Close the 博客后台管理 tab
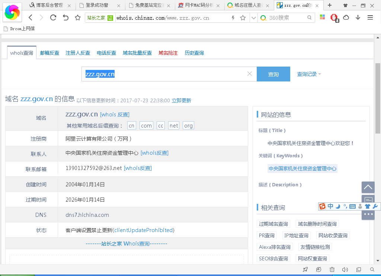The width and height of the screenshot is (381, 276). 69,6
